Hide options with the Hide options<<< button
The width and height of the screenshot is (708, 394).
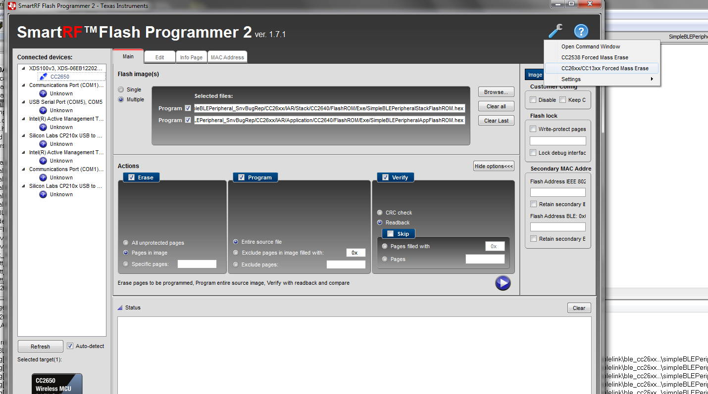point(494,166)
